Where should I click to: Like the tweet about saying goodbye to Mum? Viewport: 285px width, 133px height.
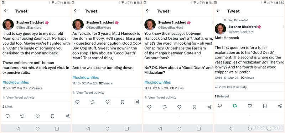click(37, 116)
